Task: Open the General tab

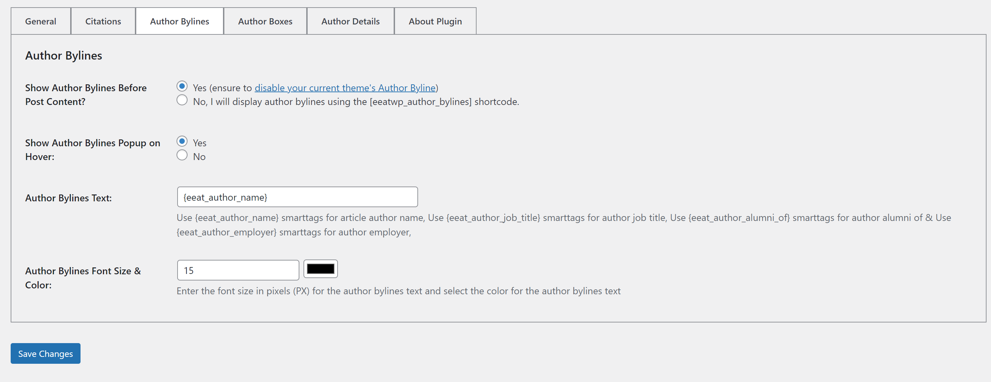Action: [40, 22]
